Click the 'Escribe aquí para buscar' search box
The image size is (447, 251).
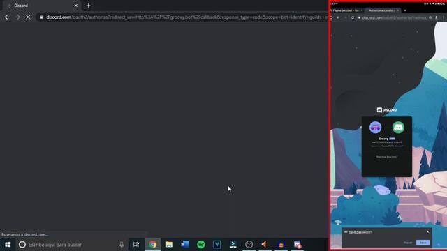pyautogui.click(x=71, y=245)
